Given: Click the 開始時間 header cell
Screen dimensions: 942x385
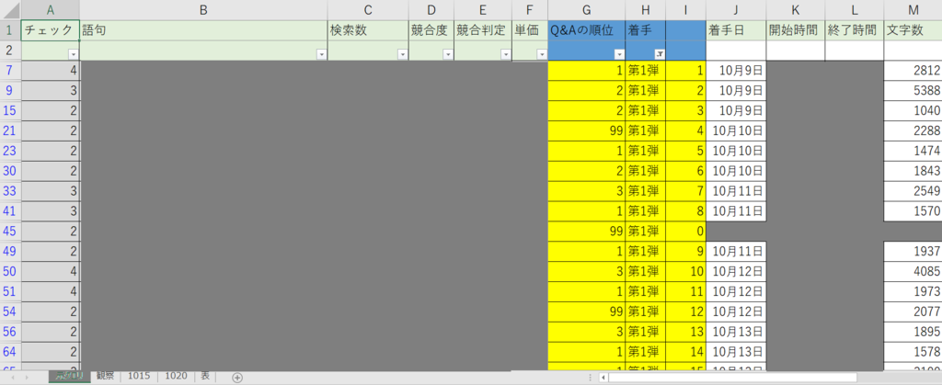Looking at the screenshot, I should coord(796,30).
